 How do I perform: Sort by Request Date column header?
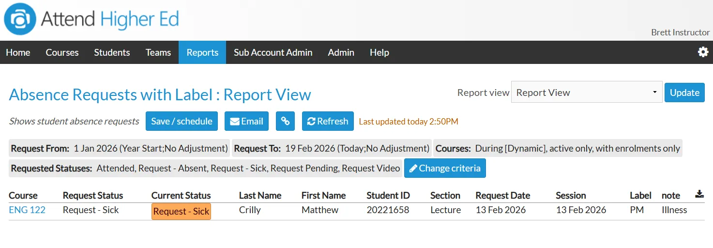pyautogui.click(x=502, y=196)
